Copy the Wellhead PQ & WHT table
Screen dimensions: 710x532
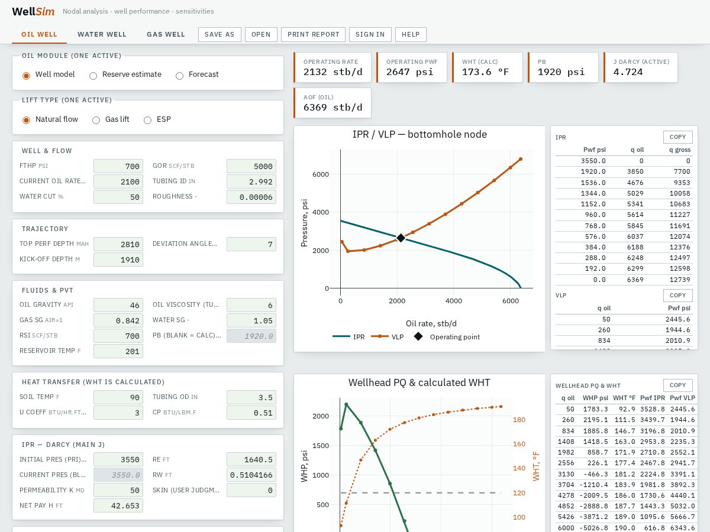677,385
